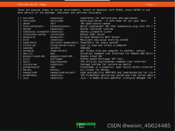Expand the keepalived row arrow

(x=155, y=72)
